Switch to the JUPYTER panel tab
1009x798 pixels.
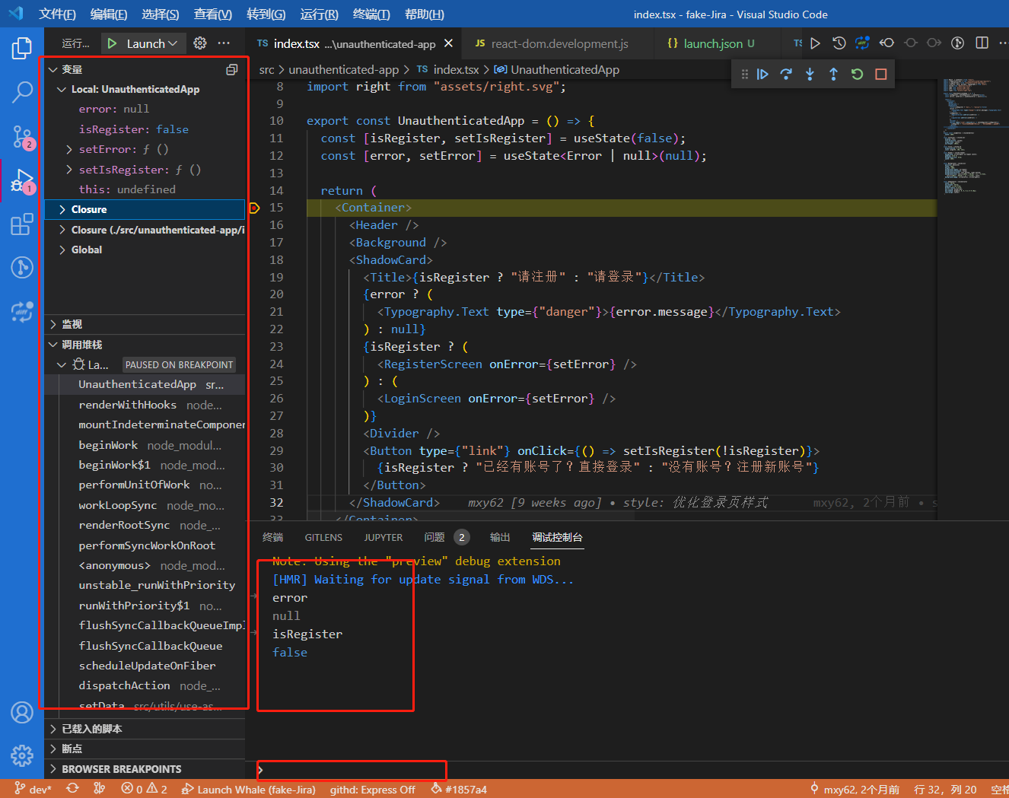(x=384, y=537)
